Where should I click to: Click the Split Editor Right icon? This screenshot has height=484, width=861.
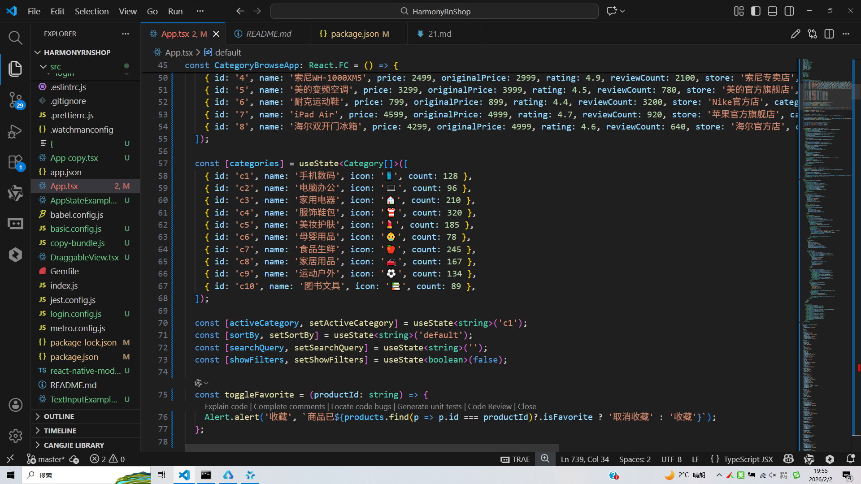829,34
